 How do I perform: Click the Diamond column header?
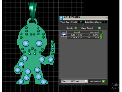94,32
